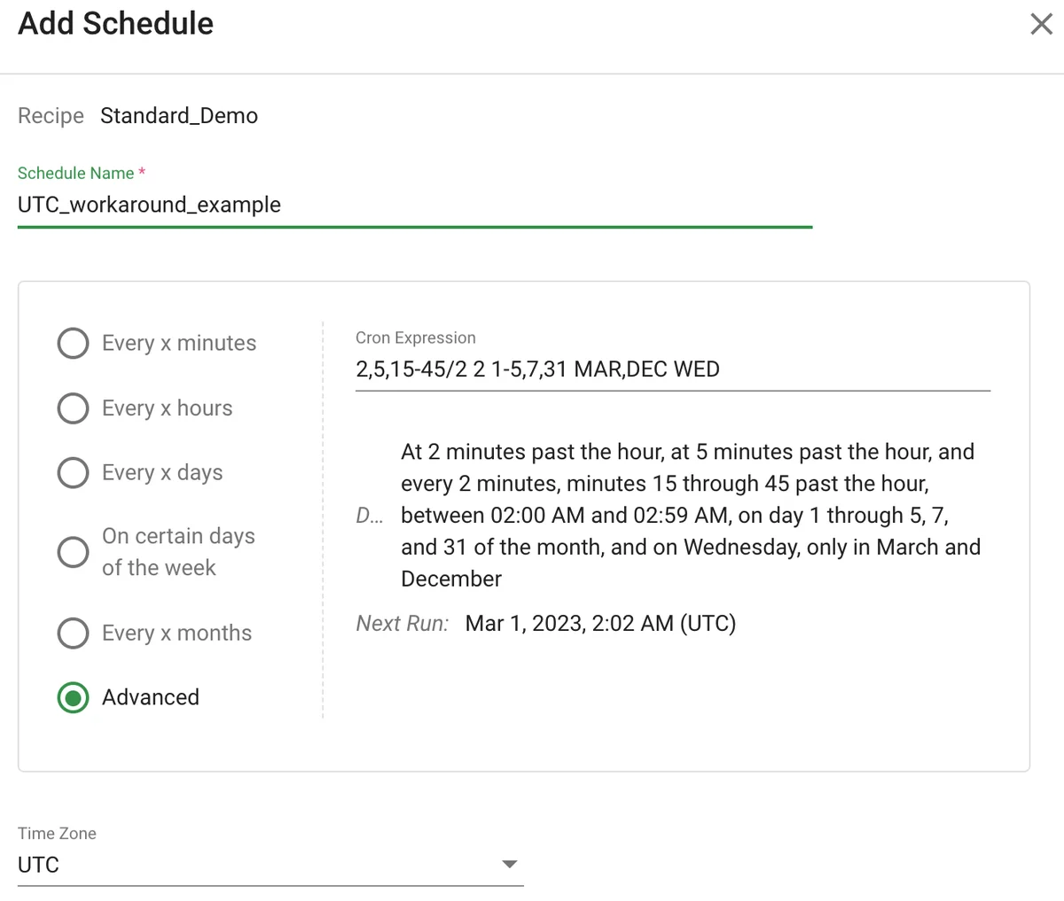Click the Cron Expression input field
This screenshot has width=1064, height=901.
click(x=672, y=369)
